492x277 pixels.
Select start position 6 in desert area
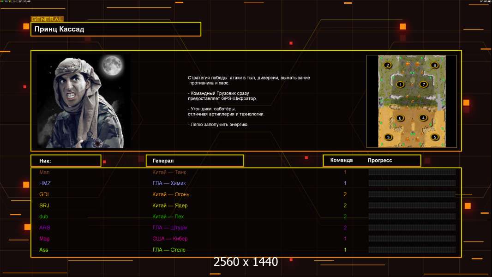400,118
